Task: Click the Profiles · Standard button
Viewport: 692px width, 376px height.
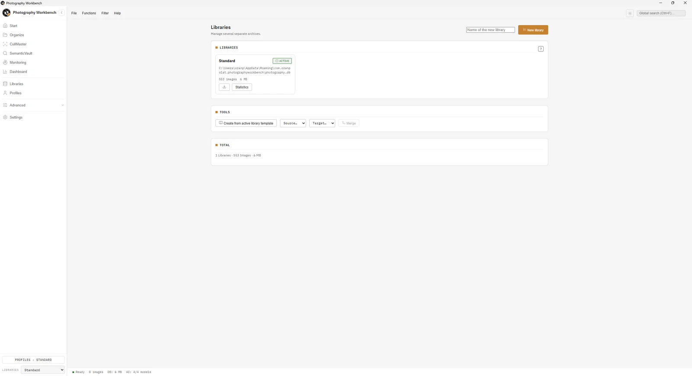Action: pos(33,360)
